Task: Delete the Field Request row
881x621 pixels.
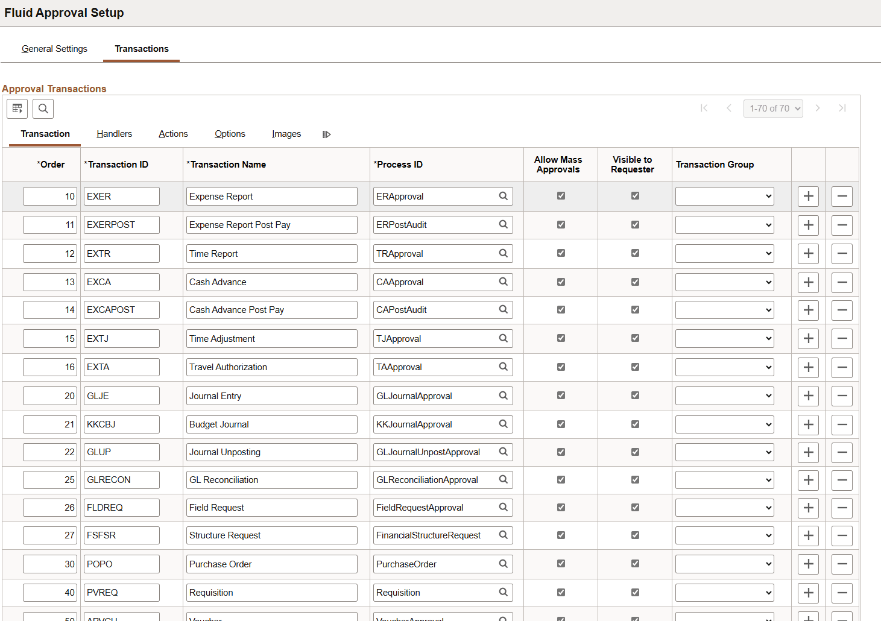Action: coord(842,508)
